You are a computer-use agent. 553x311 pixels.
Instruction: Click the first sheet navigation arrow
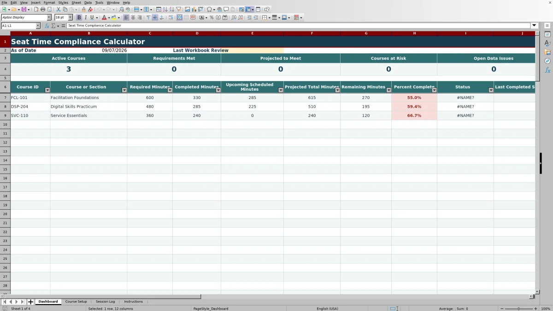click(x=5, y=302)
